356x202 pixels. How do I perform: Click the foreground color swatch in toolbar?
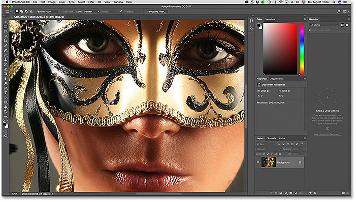[x=5, y=124]
